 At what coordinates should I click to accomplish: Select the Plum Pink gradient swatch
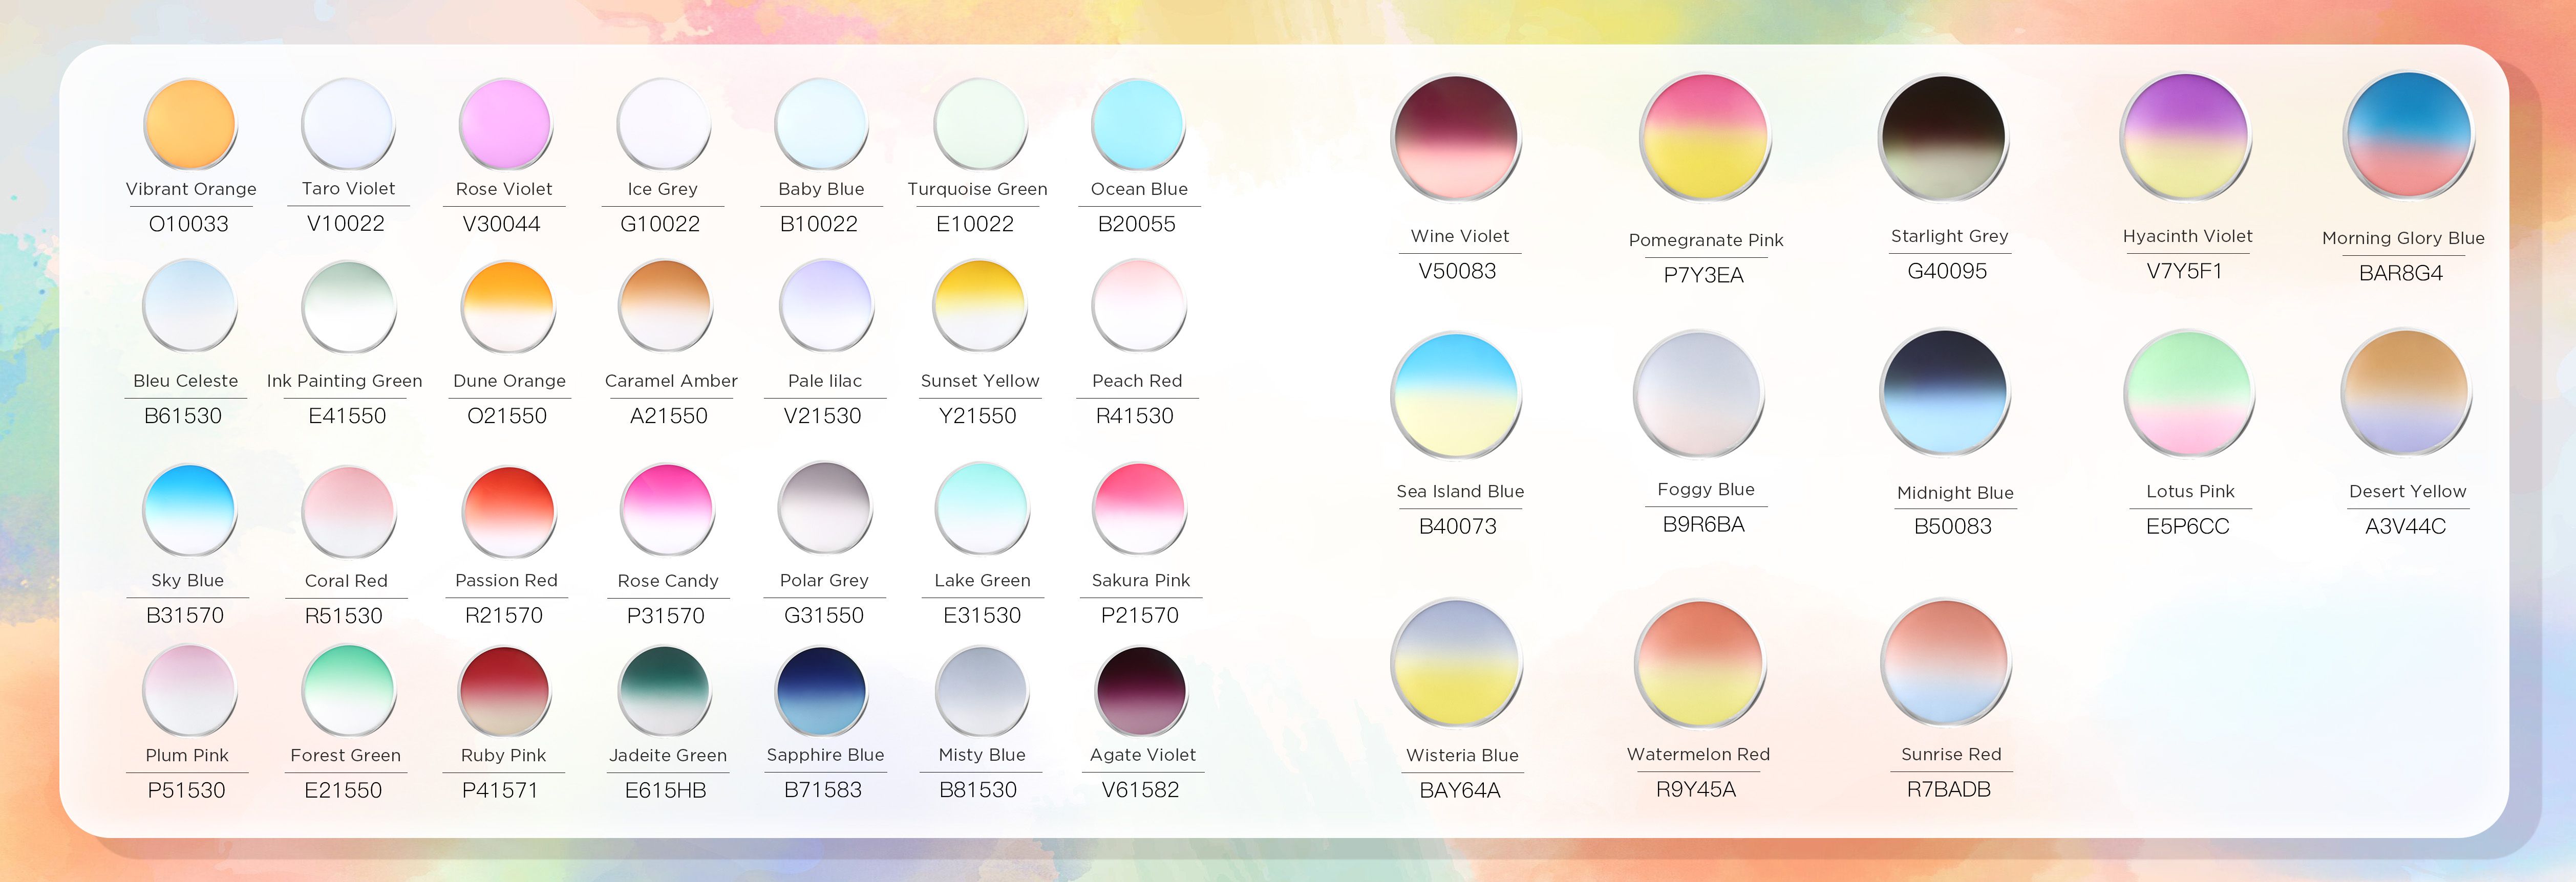[x=189, y=690]
